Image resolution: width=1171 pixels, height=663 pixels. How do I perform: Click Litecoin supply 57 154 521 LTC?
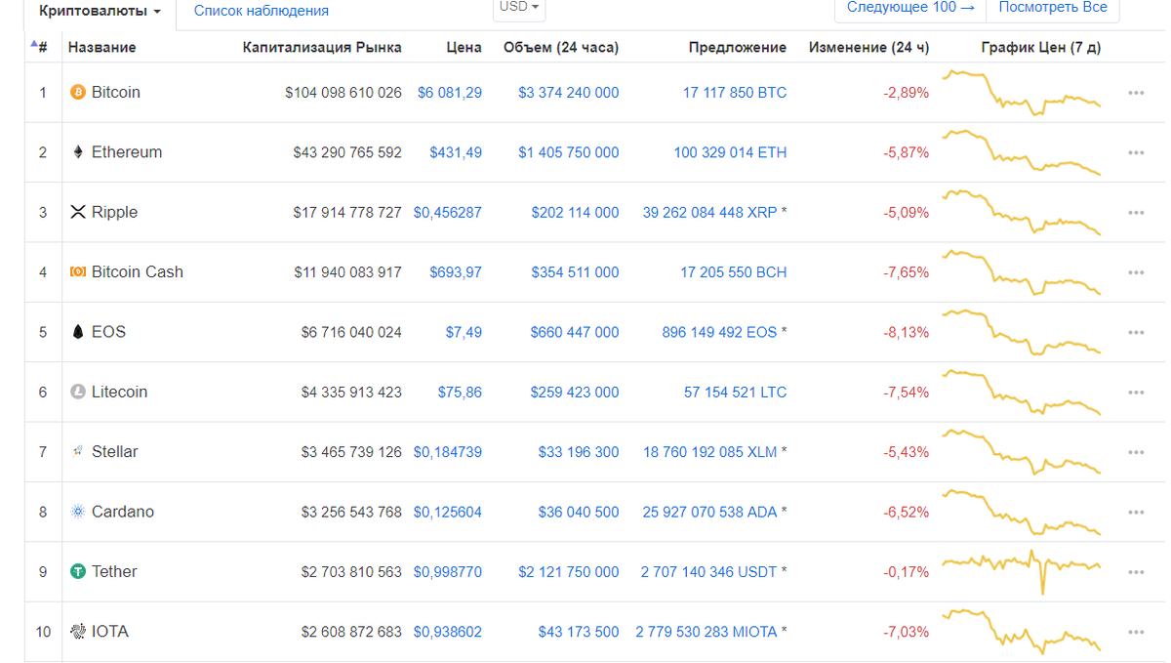click(x=735, y=393)
